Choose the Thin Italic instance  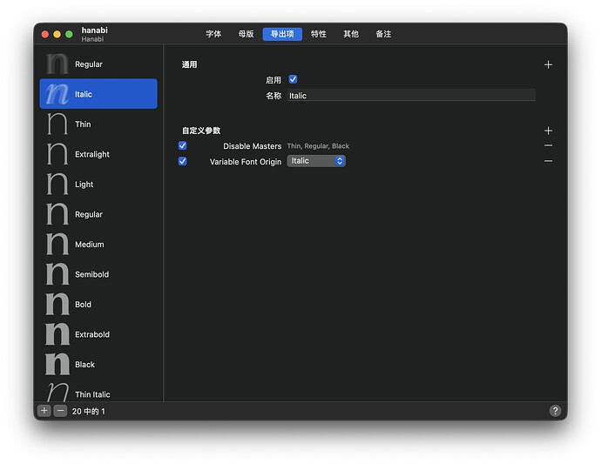click(x=92, y=394)
